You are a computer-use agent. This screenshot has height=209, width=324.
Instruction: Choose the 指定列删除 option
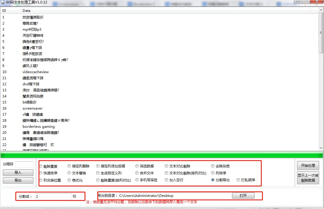click(78, 166)
